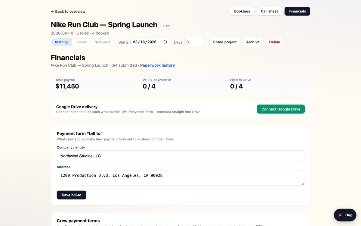Set project status to Staffing
The image size is (361, 226).
(61, 42)
